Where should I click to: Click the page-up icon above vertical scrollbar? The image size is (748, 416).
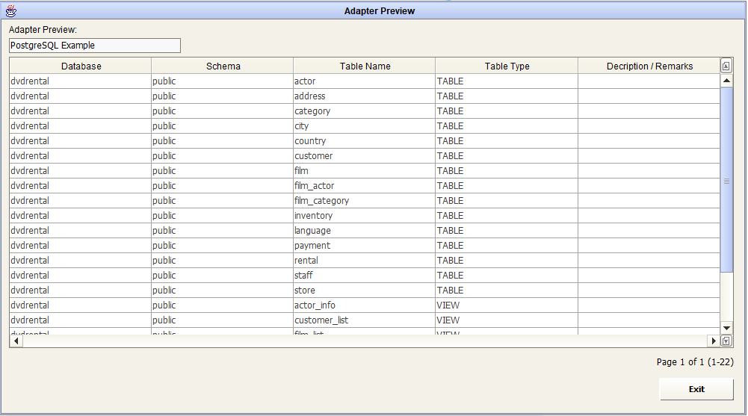[726, 66]
